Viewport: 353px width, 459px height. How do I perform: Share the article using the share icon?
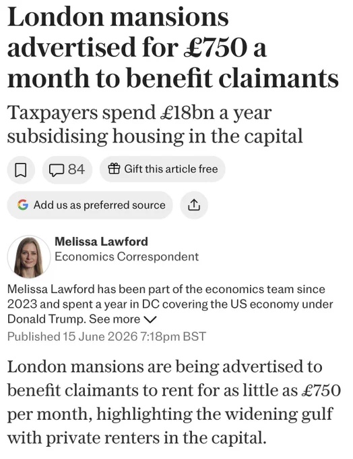click(194, 205)
